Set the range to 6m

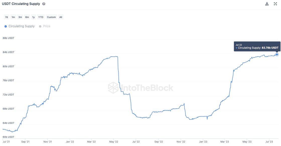tap(27, 17)
